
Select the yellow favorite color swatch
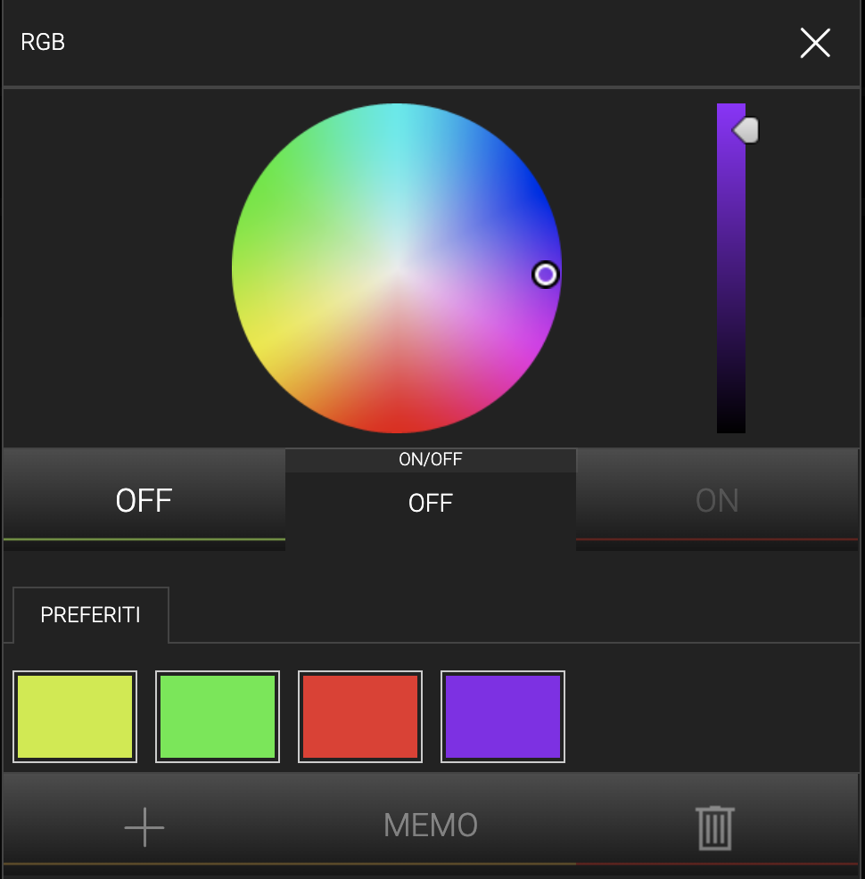click(x=75, y=717)
